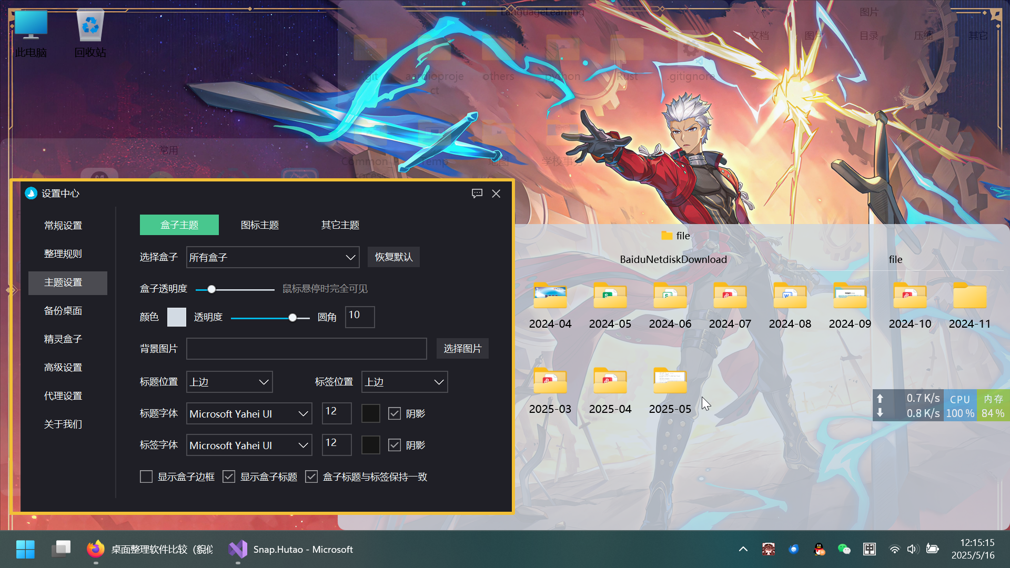Open 关于我们 in the sidebar

point(63,424)
